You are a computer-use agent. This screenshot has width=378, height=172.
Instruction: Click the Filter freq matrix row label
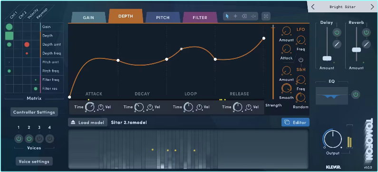pyautogui.click(x=50, y=80)
